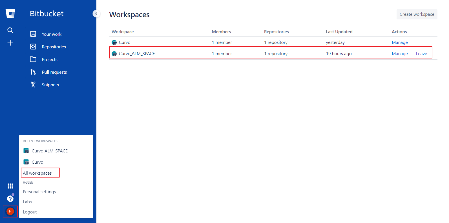
Task: Choose Personal settings from popup menu
Action: click(39, 192)
